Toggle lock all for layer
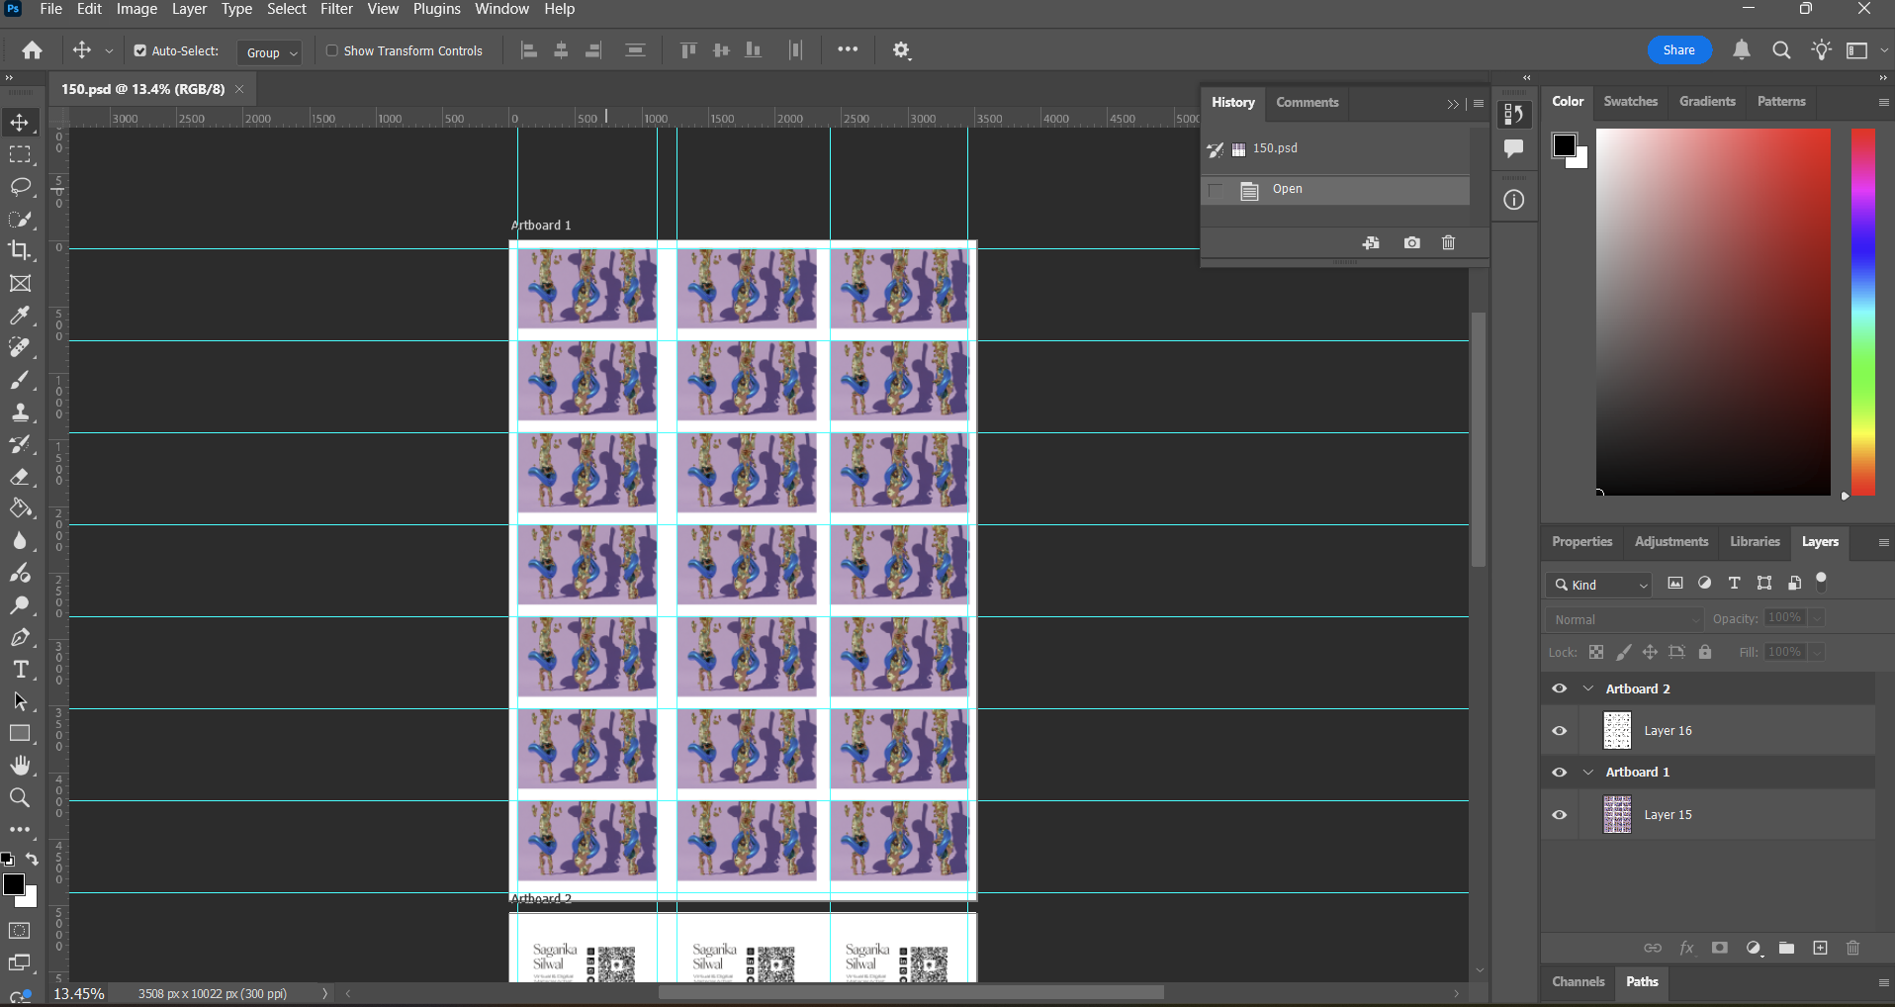The image size is (1895, 1007). [1705, 652]
